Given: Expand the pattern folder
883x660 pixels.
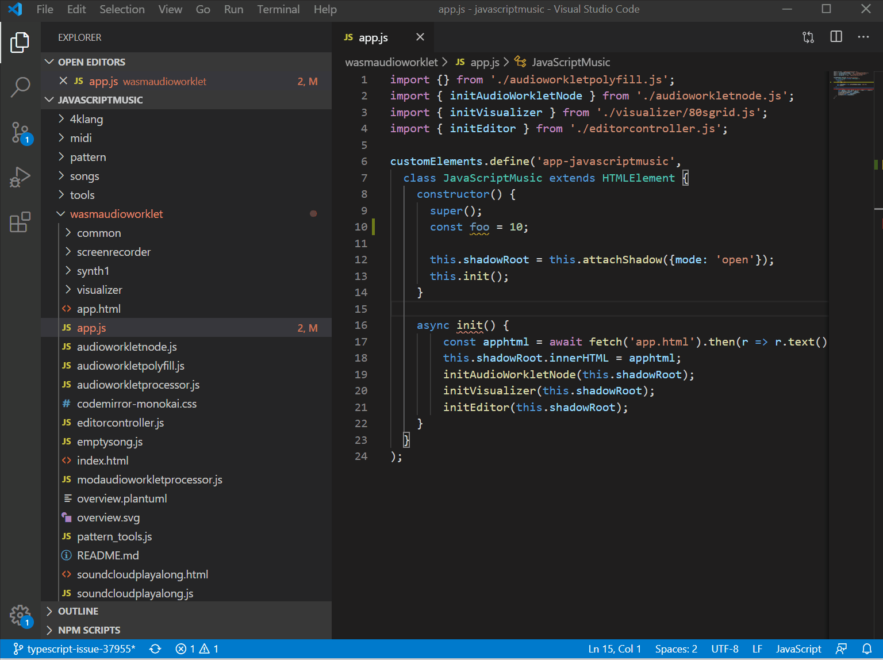Looking at the screenshot, I should pos(186,157).
